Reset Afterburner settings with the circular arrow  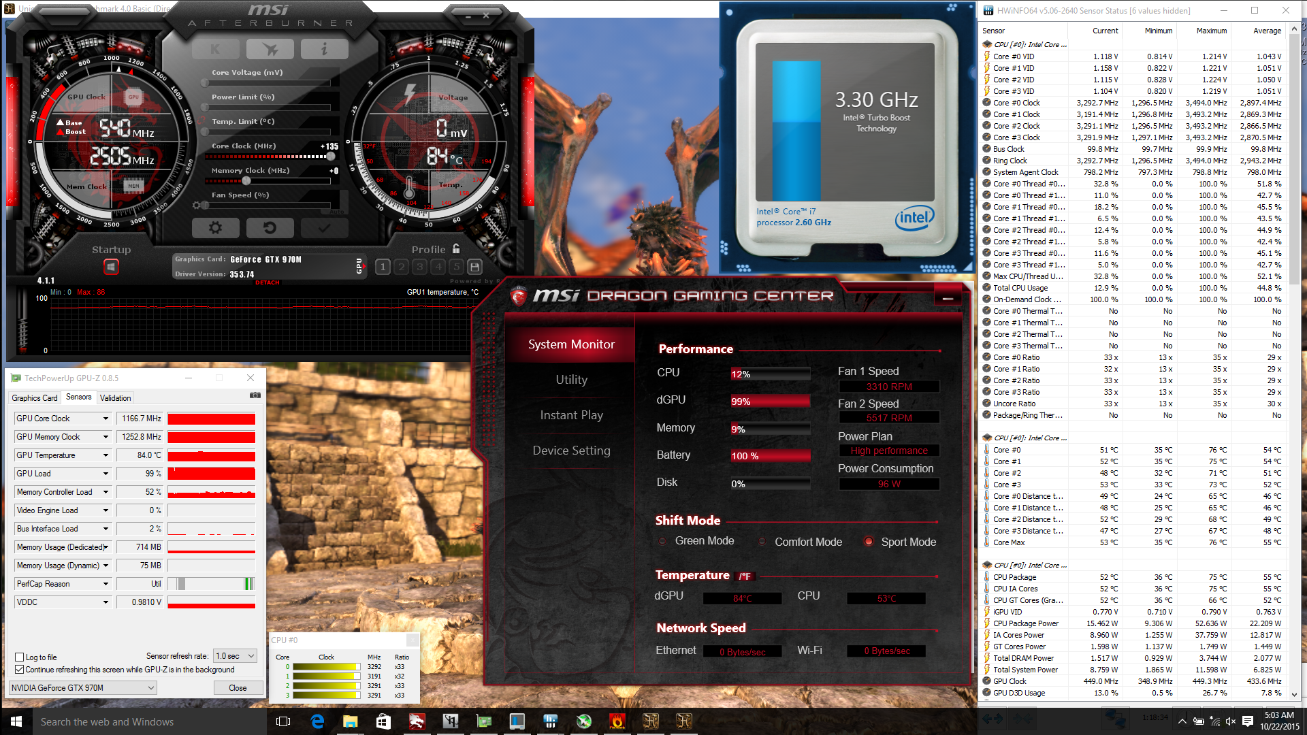tap(270, 228)
